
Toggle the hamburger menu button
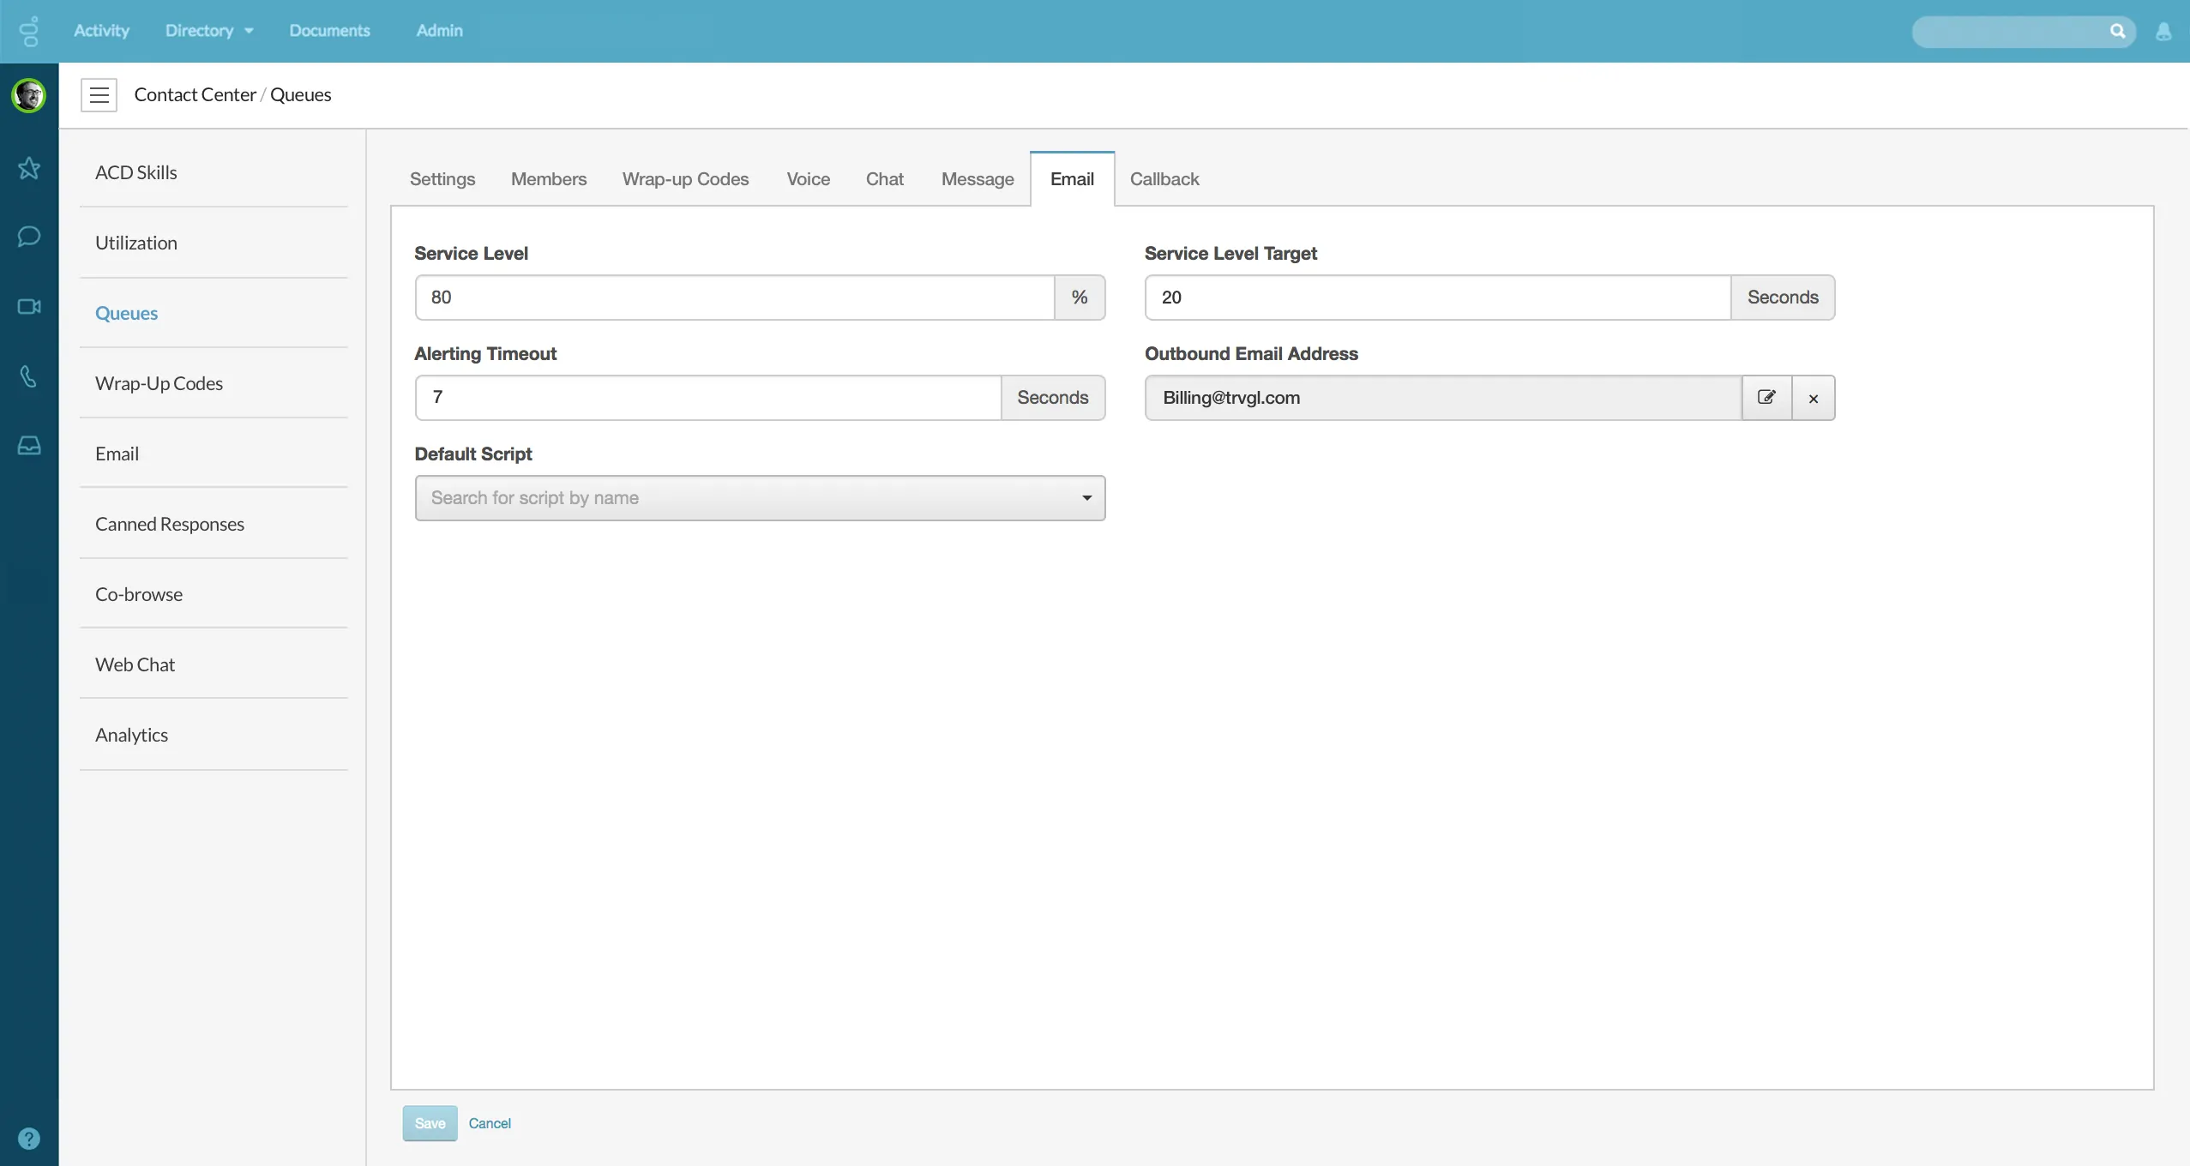[x=99, y=95]
